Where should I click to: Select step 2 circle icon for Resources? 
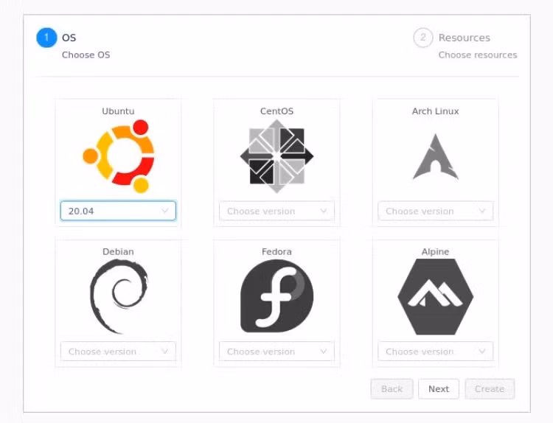[x=423, y=38]
